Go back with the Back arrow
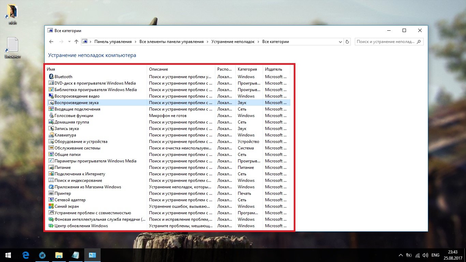466x262 pixels. (51, 42)
